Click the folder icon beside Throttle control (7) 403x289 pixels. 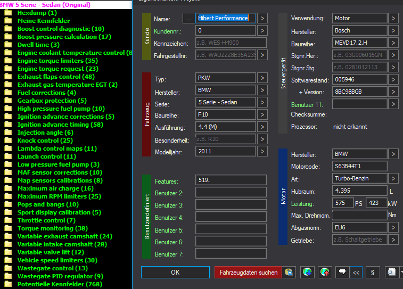(8, 220)
